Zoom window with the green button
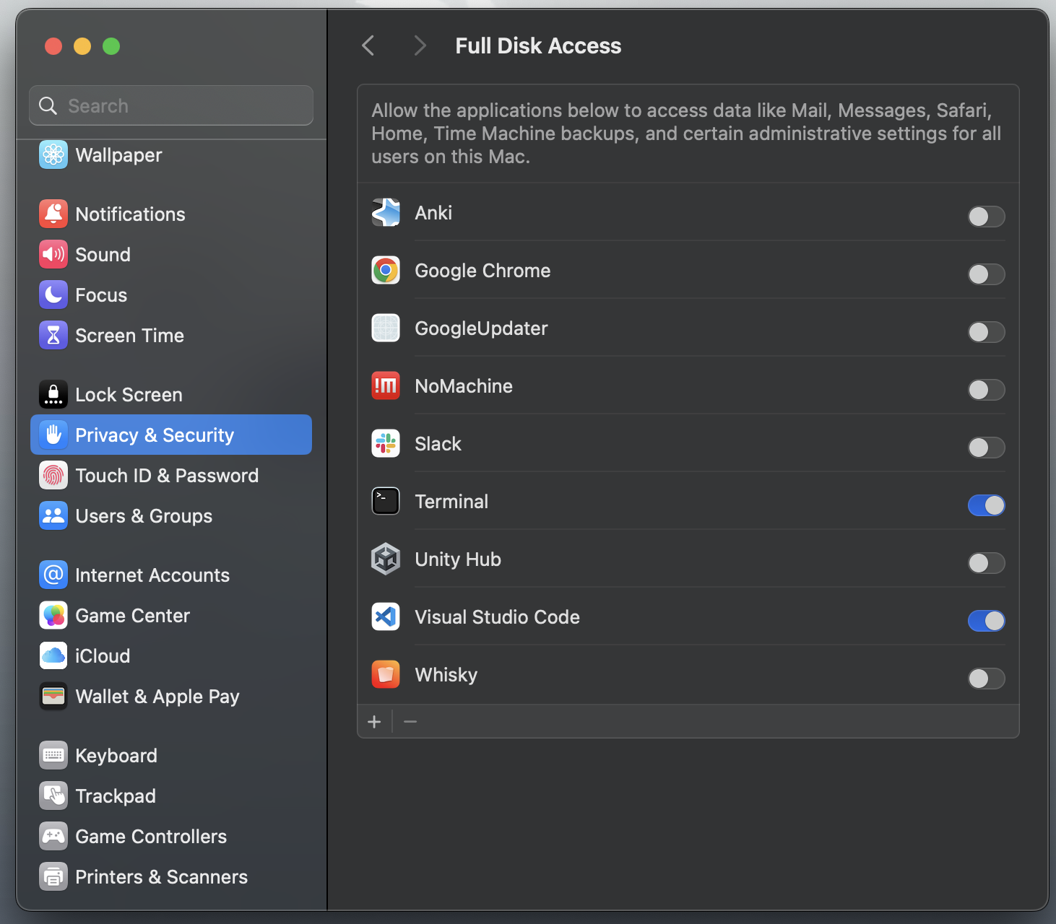Image resolution: width=1056 pixels, height=924 pixels. coord(111,46)
